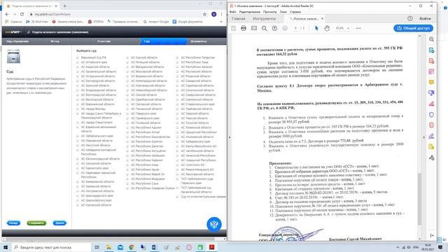Click the blue Далее button
448x252 pixels.
pos(59,223)
